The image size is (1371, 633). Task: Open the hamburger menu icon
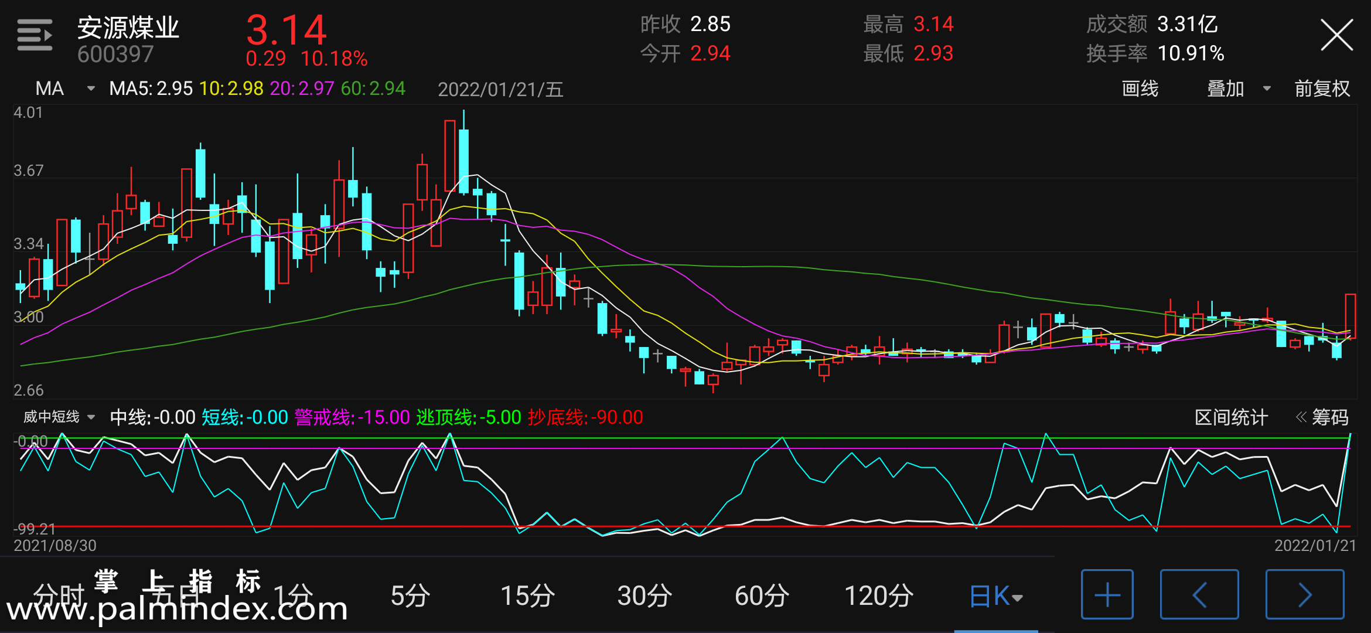pos(35,35)
